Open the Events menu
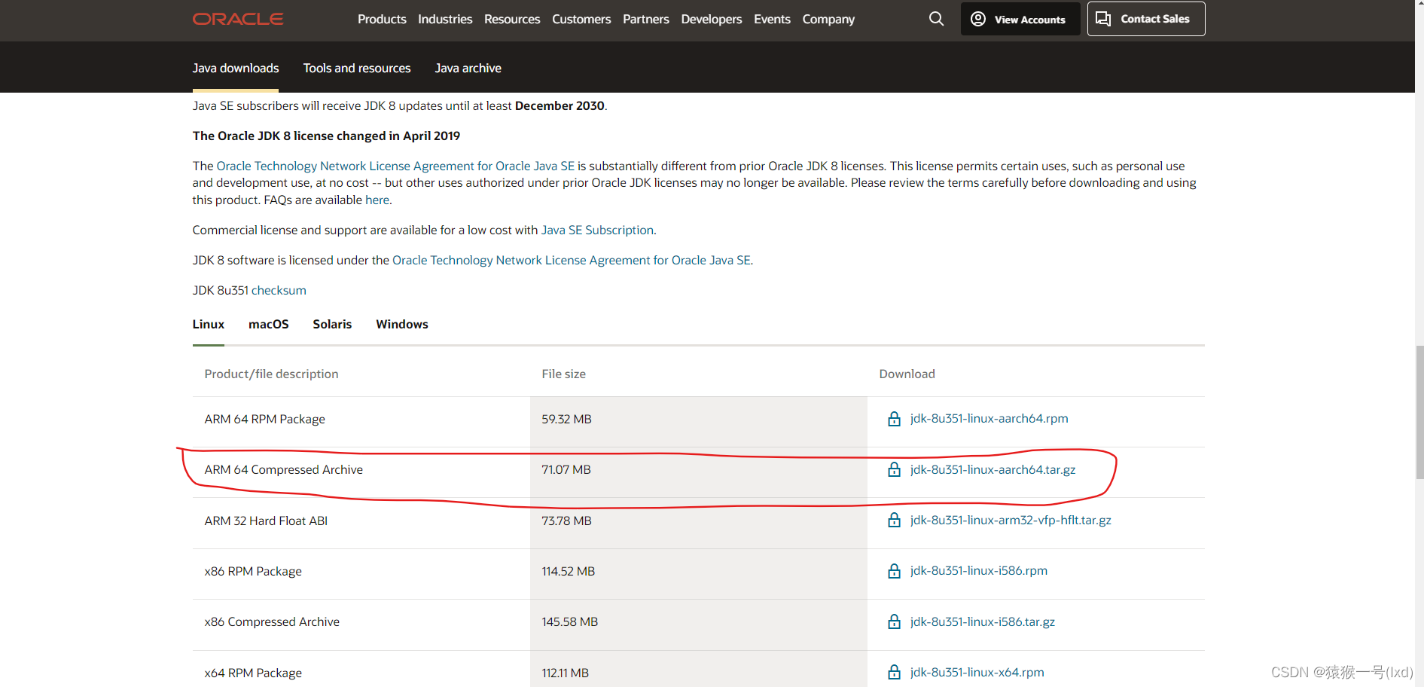Image resolution: width=1424 pixels, height=687 pixels. tap(772, 19)
